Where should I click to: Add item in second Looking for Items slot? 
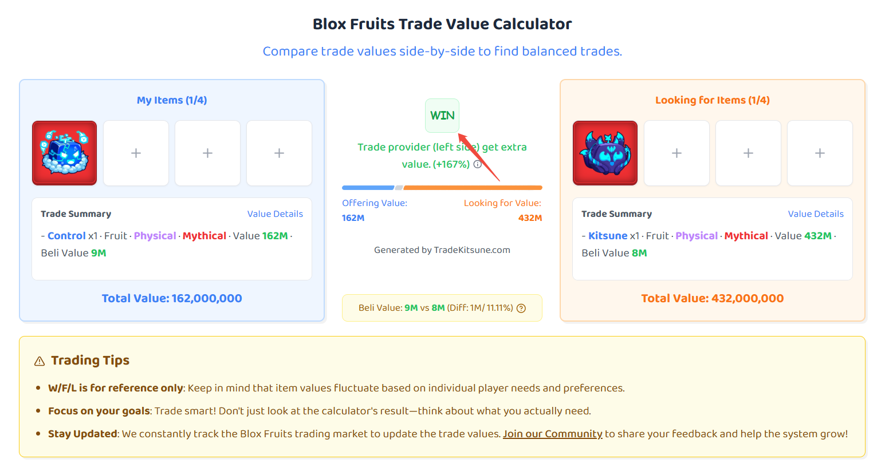[676, 153]
